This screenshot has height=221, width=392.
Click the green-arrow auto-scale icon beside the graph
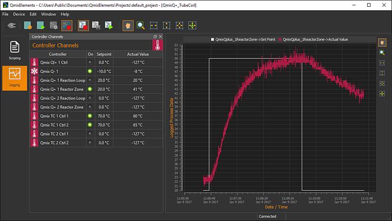click(382, 93)
